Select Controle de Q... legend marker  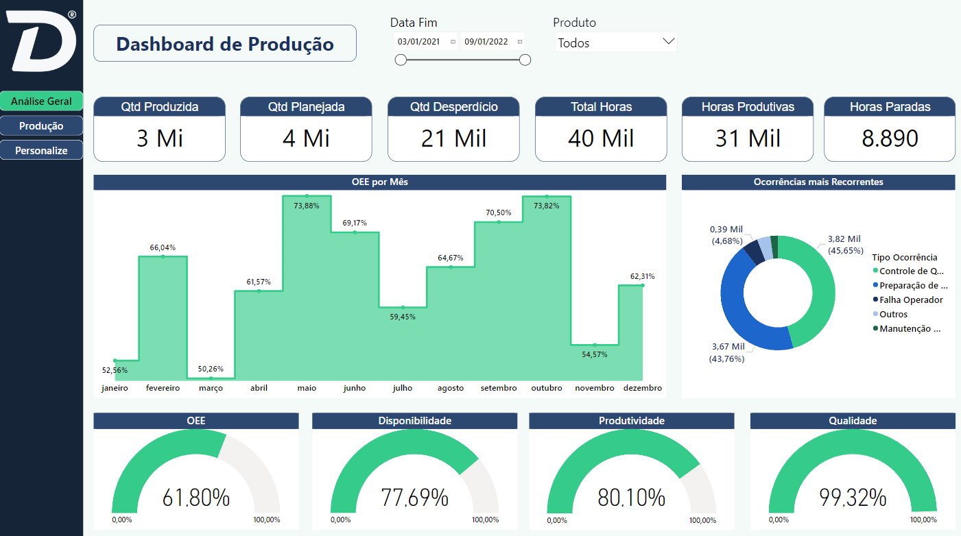875,271
